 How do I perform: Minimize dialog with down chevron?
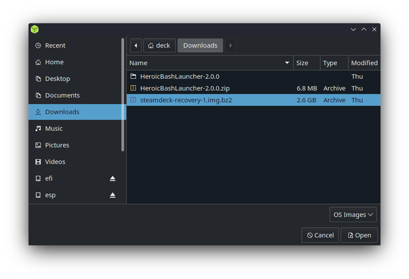[353, 29]
